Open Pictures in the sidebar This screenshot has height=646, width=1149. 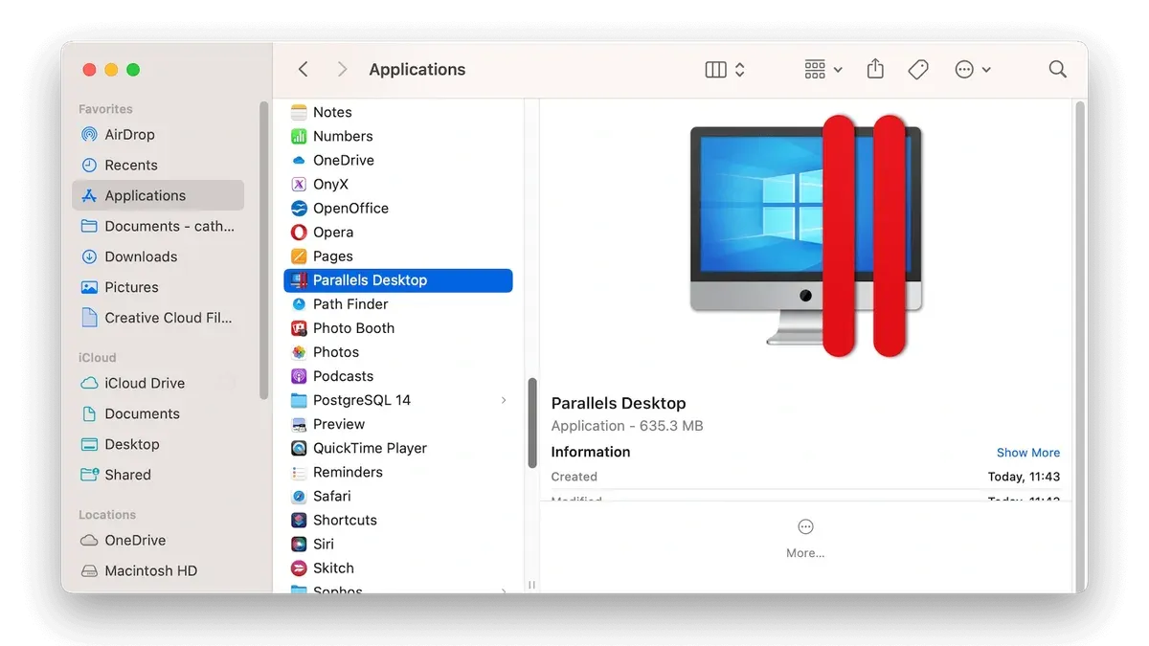pyautogui.click(x=158, y=287)
